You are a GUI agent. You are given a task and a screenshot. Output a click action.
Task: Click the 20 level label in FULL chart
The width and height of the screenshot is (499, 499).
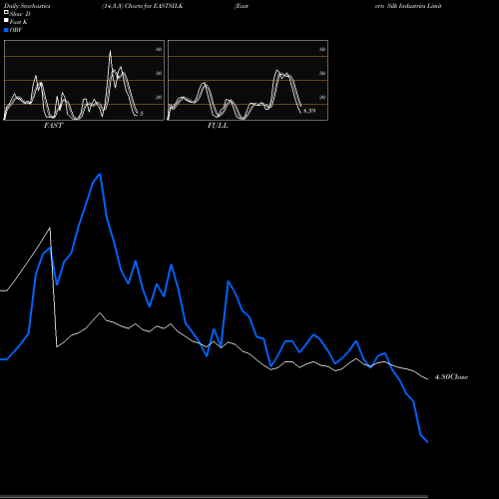click(322, 97)
